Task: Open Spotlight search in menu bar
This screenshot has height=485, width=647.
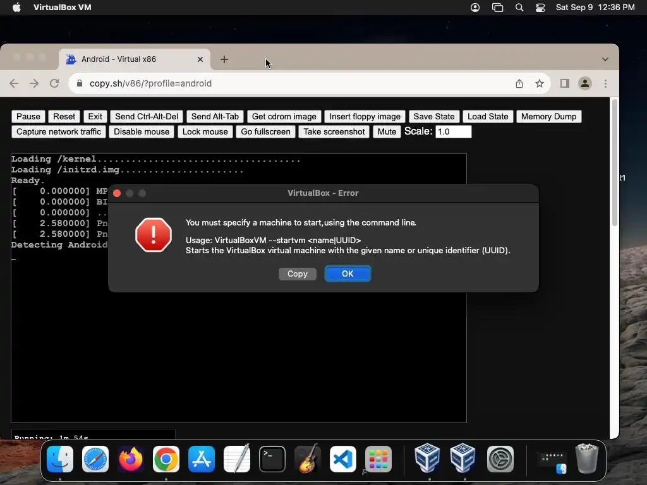Action: click(519, 8)
